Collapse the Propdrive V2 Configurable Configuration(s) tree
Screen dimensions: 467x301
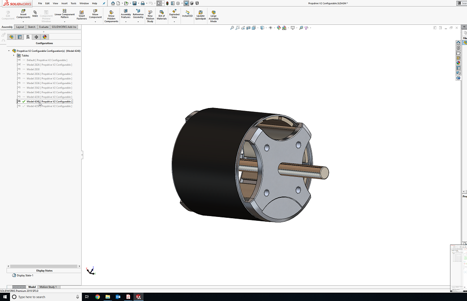[9, 51]
